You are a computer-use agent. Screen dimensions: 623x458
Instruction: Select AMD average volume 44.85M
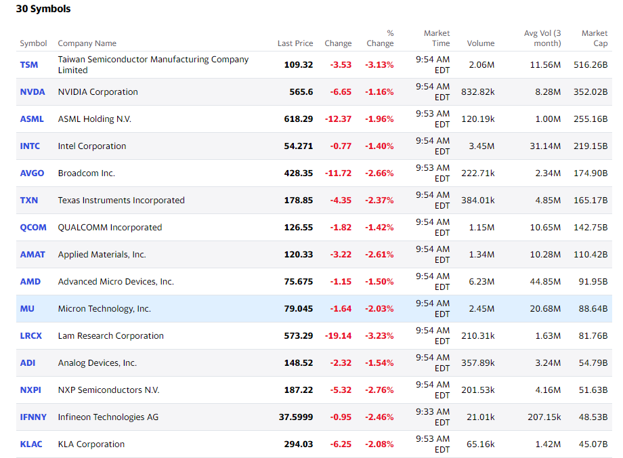pyautogui.click(x=545, y=281)
